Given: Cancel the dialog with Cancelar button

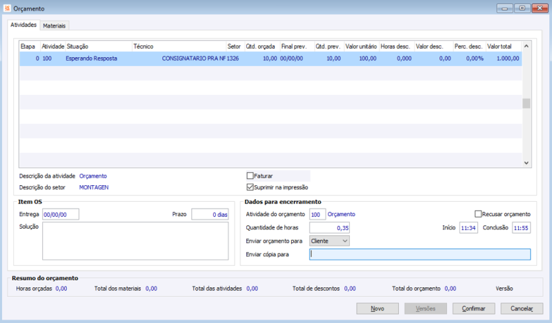Looking at the screenshot, I should [x=522, y=309].
